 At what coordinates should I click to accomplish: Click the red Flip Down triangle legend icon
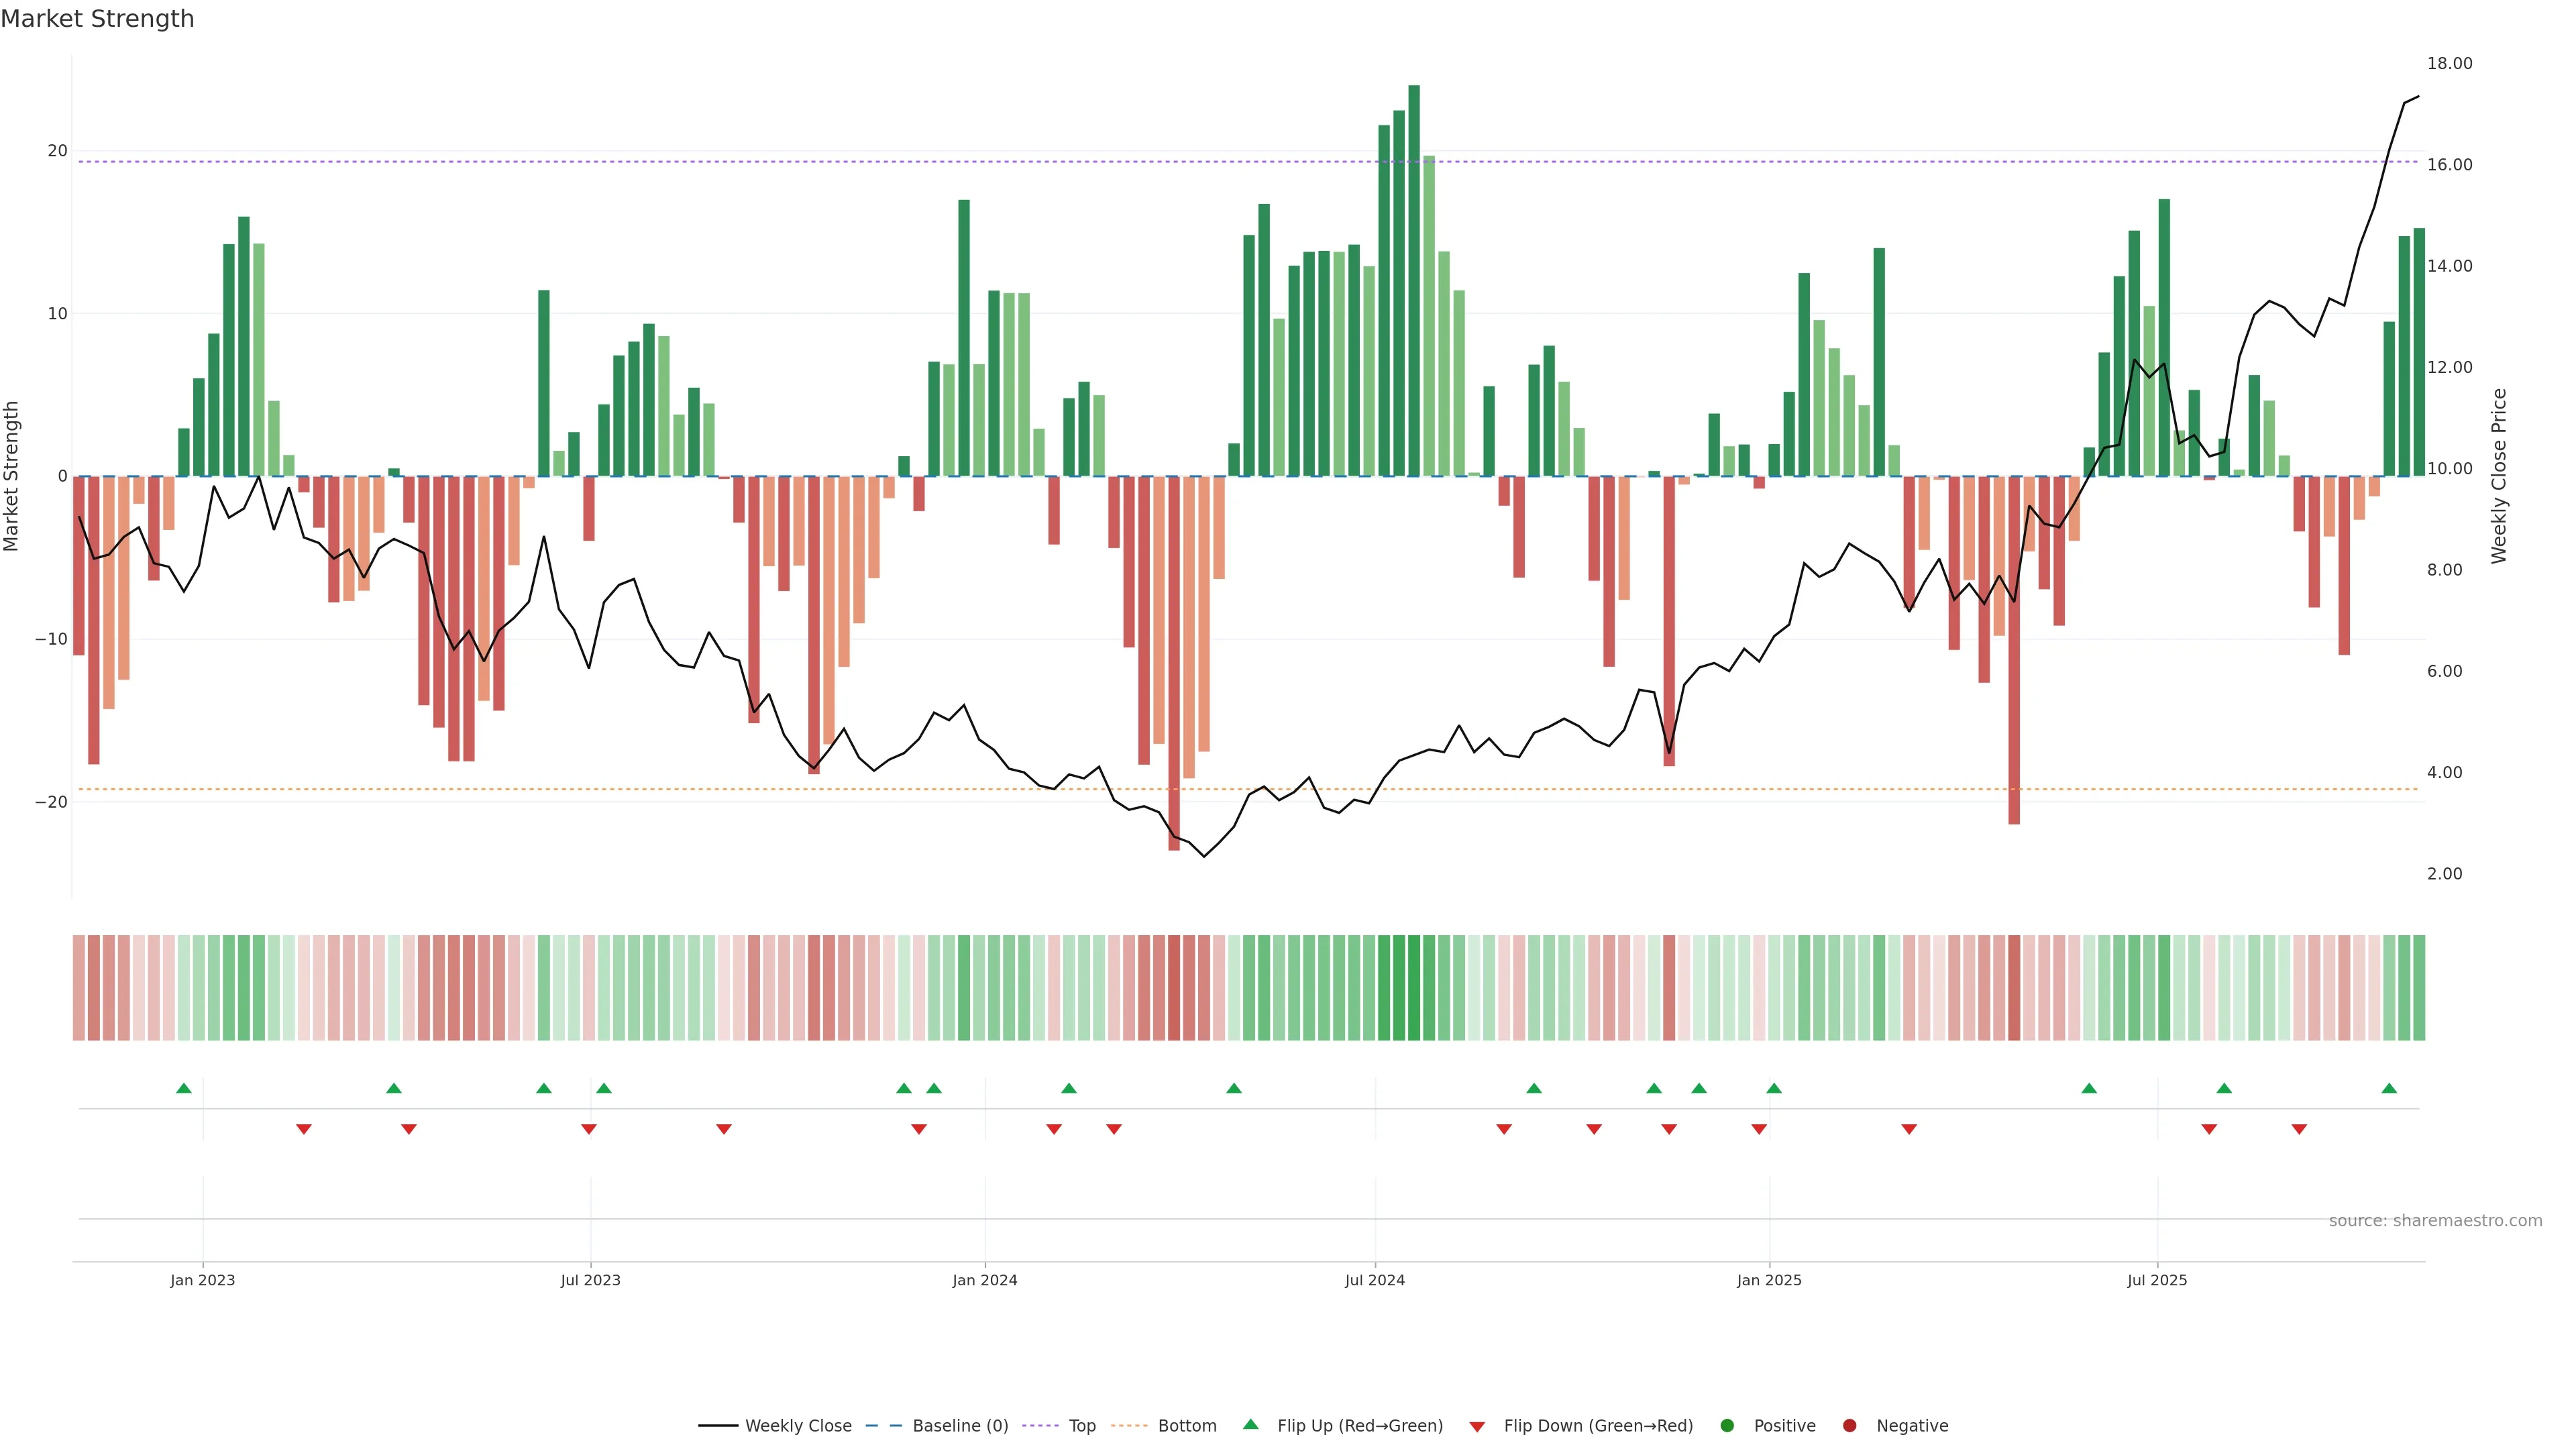coord(1477,1426)
